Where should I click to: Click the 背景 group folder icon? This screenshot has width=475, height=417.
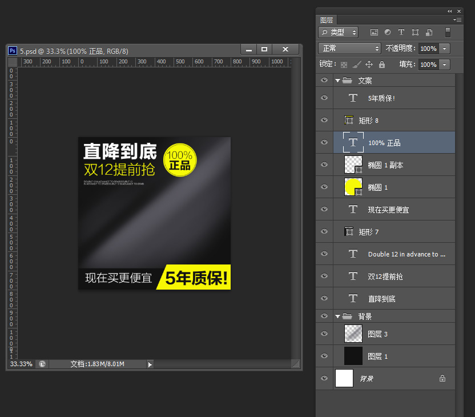(347, 316)
